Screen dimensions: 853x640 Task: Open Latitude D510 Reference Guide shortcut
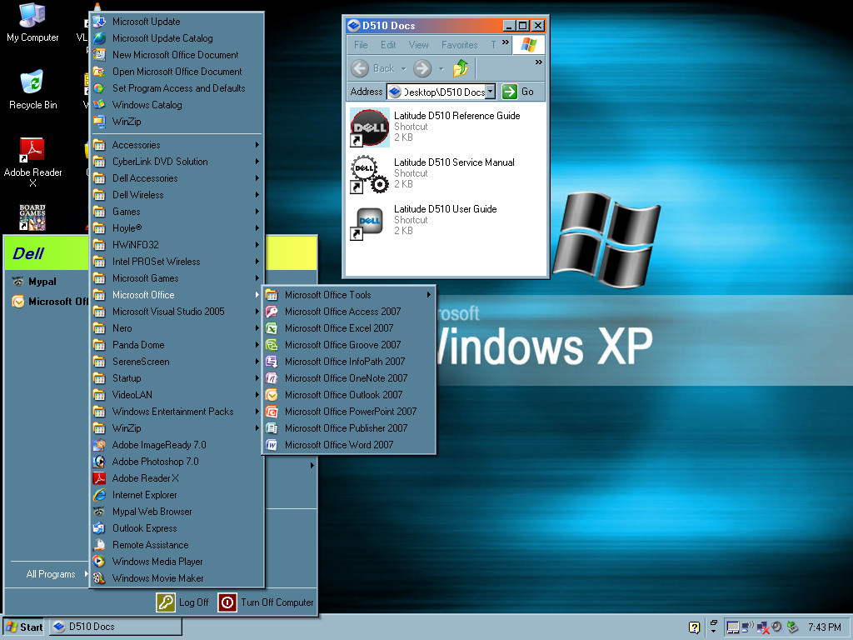pos(435,127)
